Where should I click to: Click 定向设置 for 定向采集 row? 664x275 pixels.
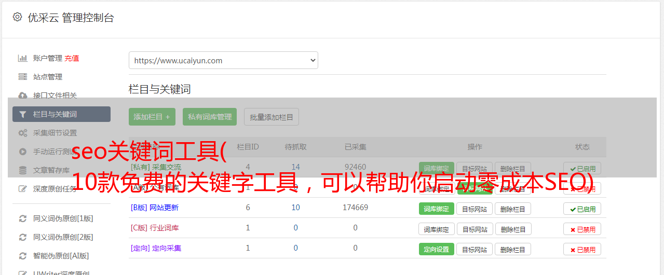[437, 250]
